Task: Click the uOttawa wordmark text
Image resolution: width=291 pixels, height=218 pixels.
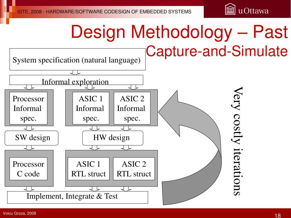Action: pyautogui.click(x=253, y=11)
